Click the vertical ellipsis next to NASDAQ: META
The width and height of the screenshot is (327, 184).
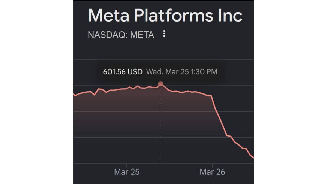click(x=164, y=34)
